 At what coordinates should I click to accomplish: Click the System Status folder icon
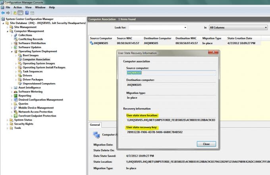pos(12,120)
